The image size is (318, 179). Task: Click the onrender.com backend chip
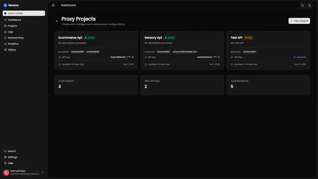click(185, 52)
